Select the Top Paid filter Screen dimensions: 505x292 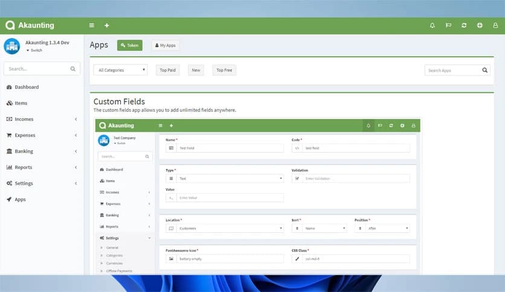168,70
